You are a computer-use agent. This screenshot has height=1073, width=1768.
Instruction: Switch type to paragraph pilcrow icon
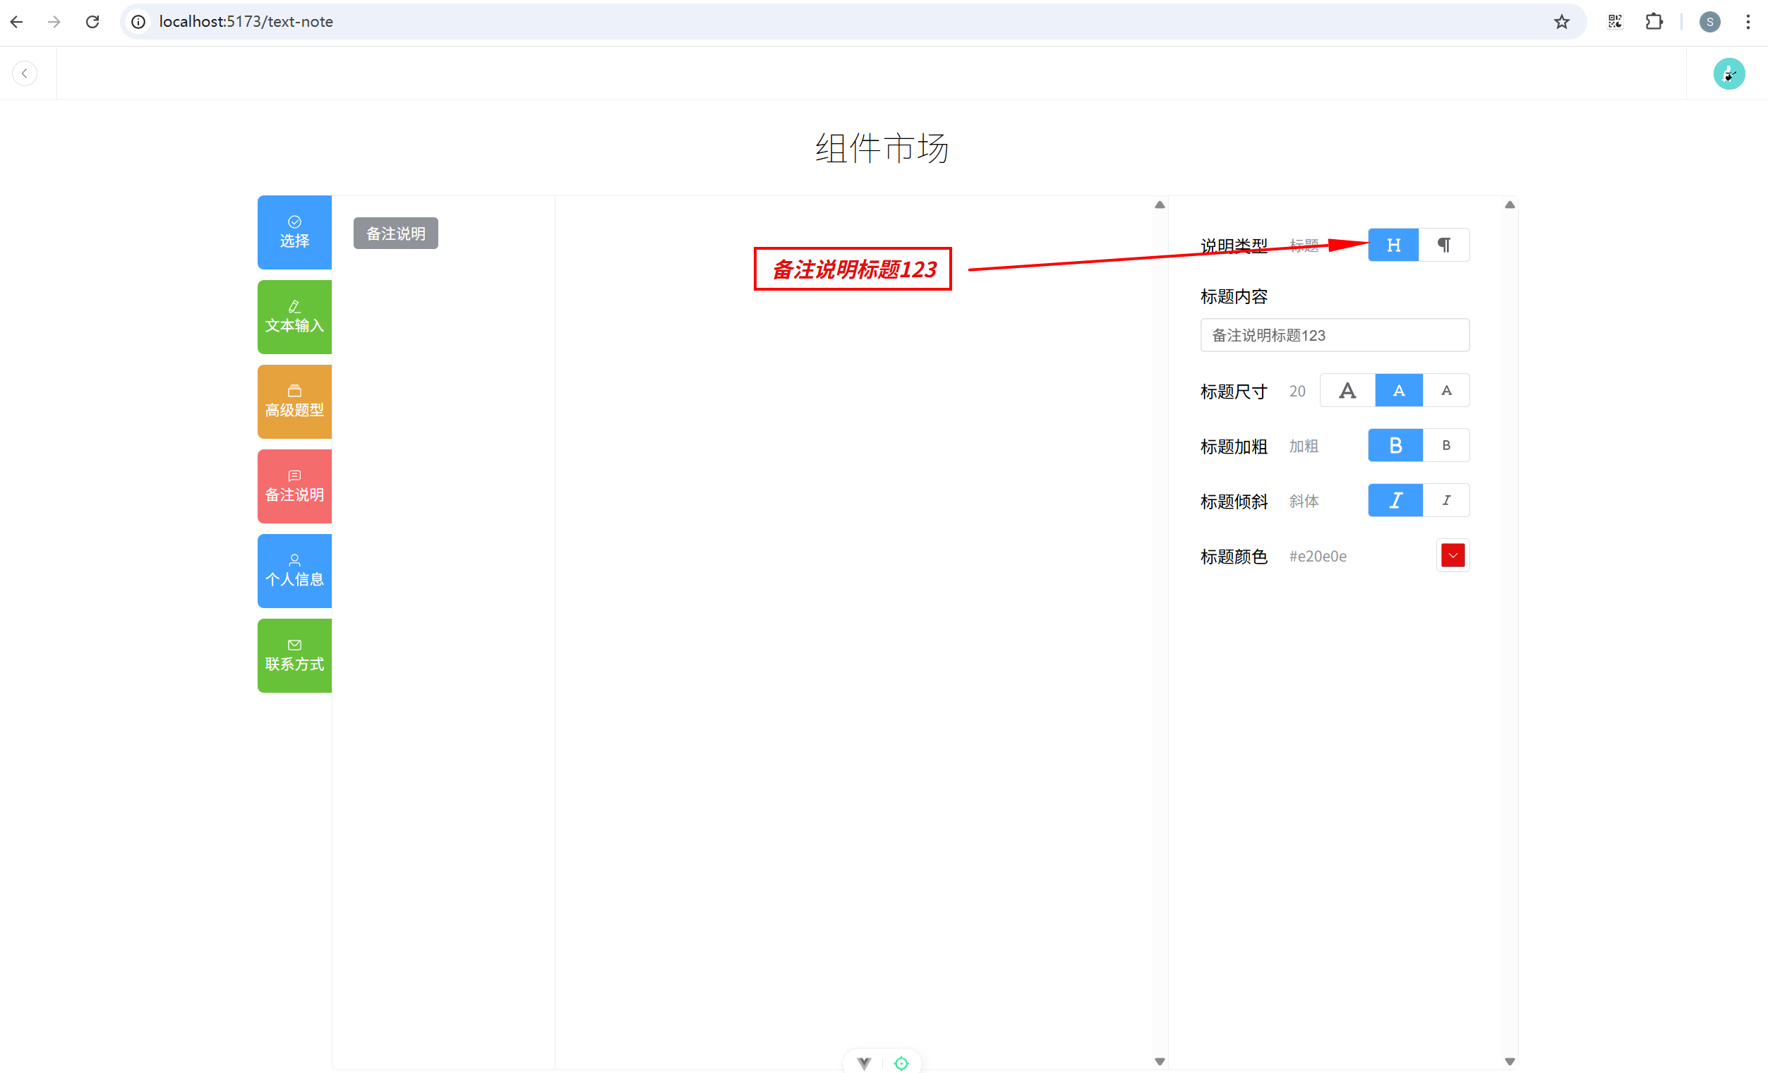point(1443,245)
